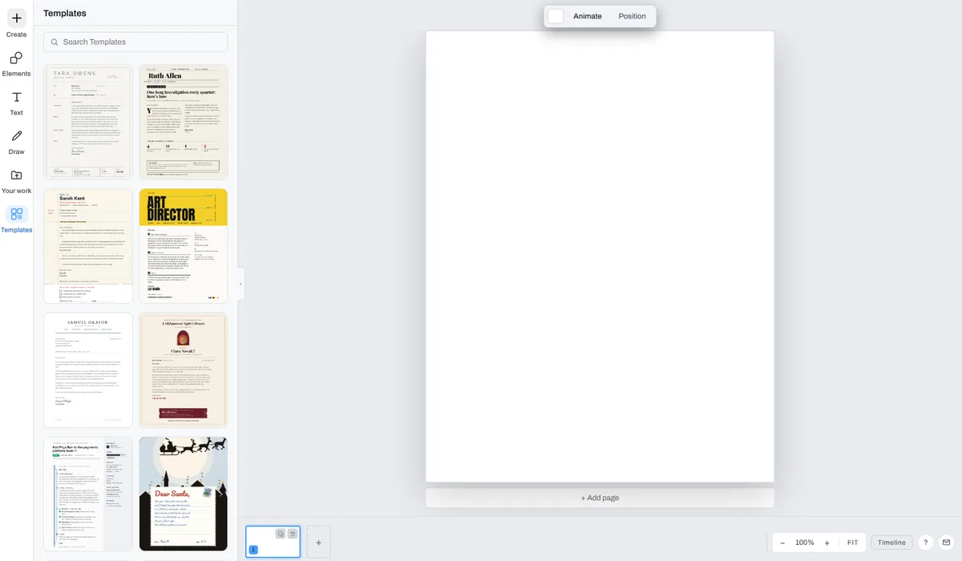The image size is (962, 561).
Task: Choose the Sarah Kent letter template
Action: click(x=88, y=246)
